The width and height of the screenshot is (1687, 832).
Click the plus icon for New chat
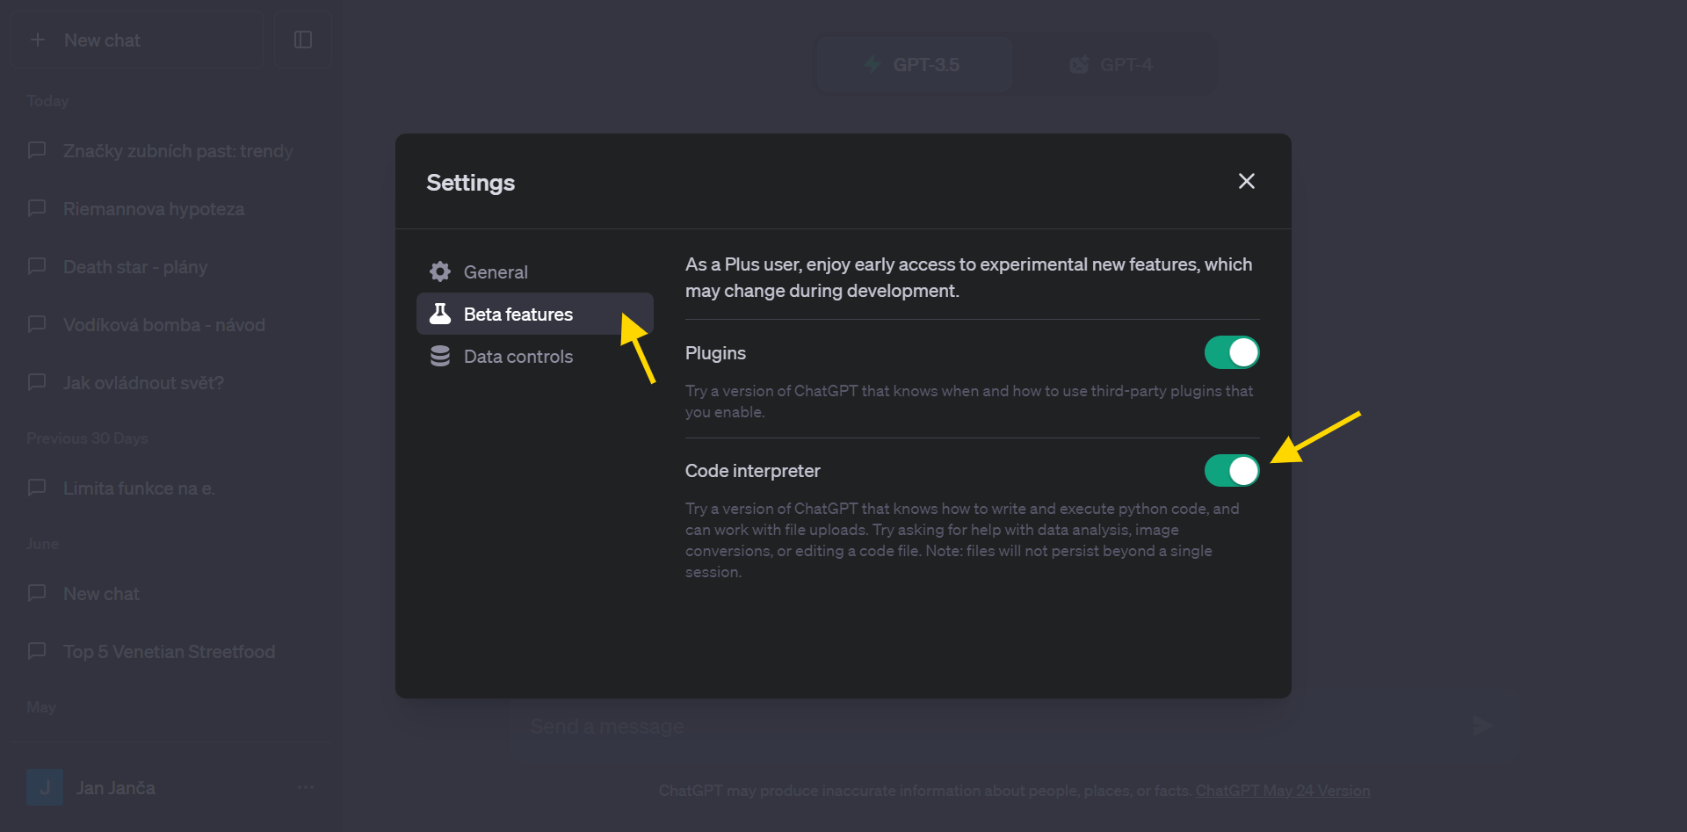[x=38, y=40]
